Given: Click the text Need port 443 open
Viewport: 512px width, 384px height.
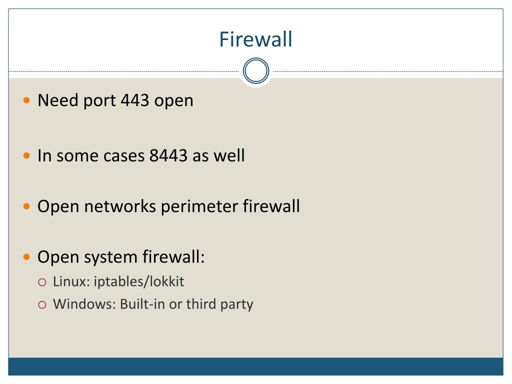Looking at the screenshot, I should pyautogui.click(x=115, y=100).
